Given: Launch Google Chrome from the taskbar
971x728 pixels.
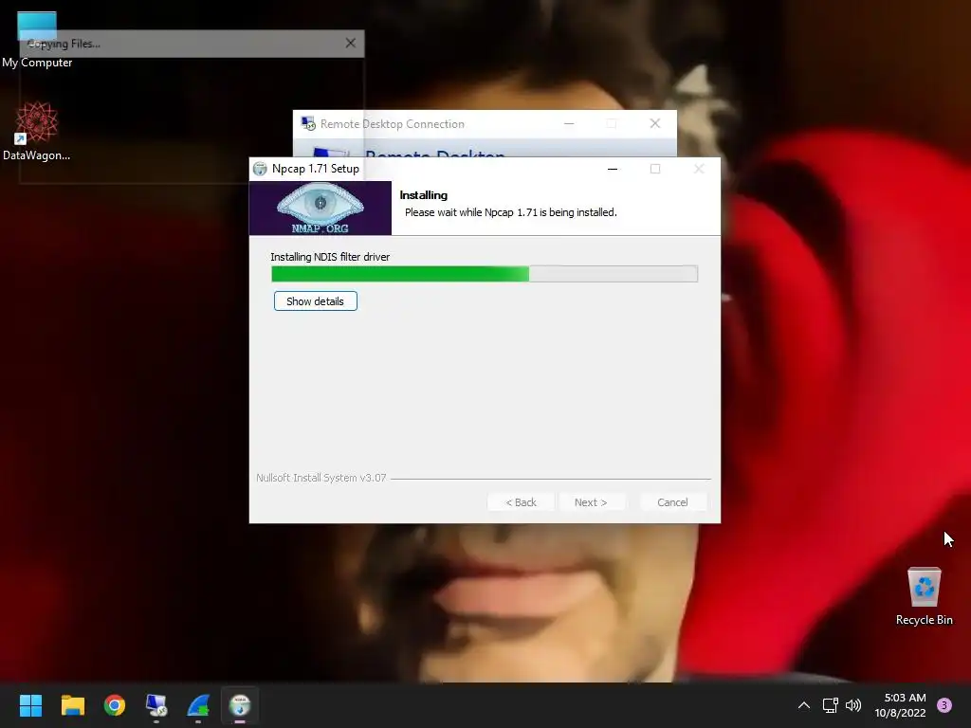Looking at the screenshot, I should point(115,705).
